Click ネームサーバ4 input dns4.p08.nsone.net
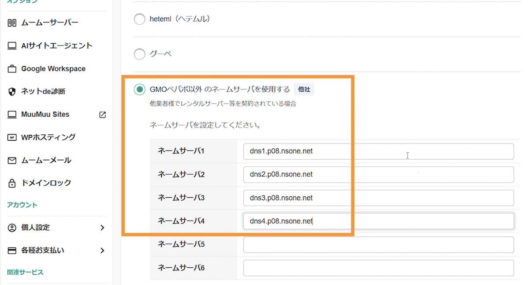The width and height of the screenshot is (529, 285). (x=378, y=221)
